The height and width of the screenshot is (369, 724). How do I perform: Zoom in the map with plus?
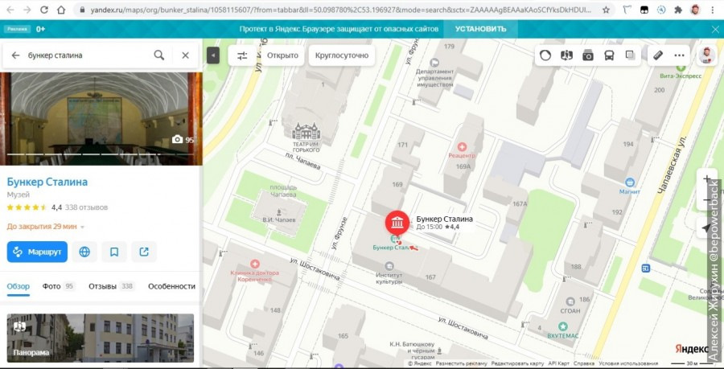pos(706,179)
